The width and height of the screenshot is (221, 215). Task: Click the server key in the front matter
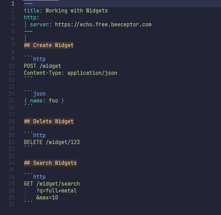[39, 25]
